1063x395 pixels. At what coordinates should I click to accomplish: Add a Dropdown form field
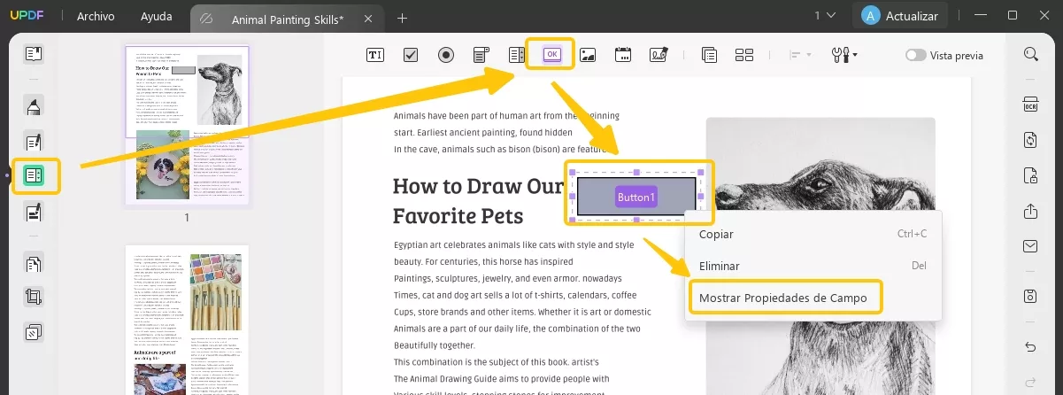(481, 55)
